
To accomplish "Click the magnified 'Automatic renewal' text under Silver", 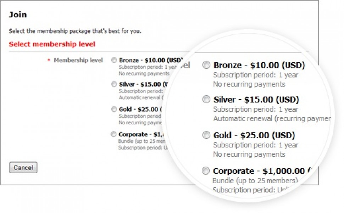I will tap(271, 118).
